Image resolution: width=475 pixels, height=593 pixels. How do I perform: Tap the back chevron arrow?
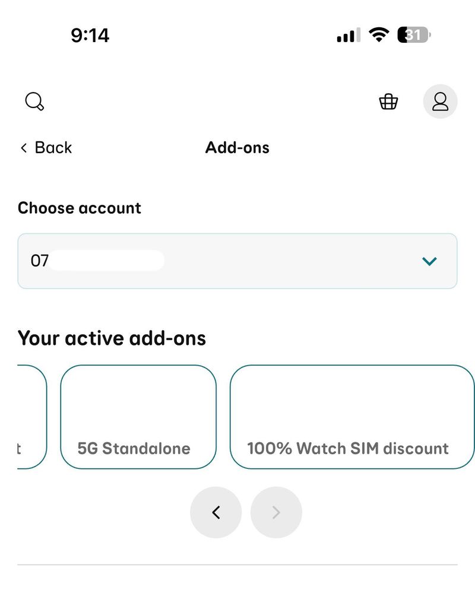click(x=24, y=148)
